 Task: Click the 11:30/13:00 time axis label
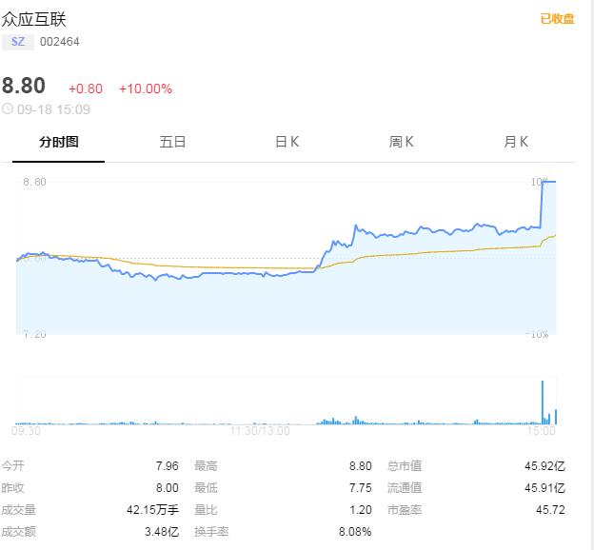260,431
